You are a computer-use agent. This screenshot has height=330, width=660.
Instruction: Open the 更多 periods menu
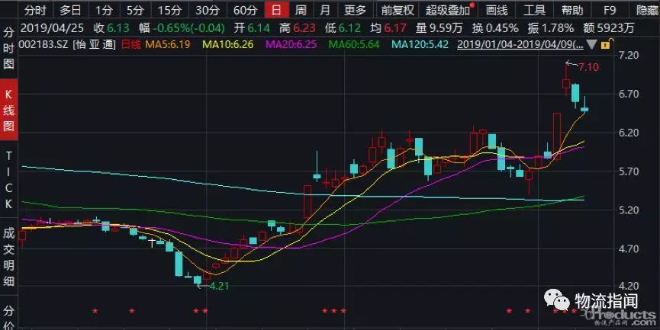[355, 10]
